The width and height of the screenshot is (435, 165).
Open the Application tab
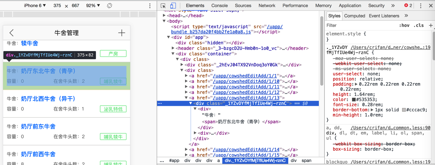[349, 6]
